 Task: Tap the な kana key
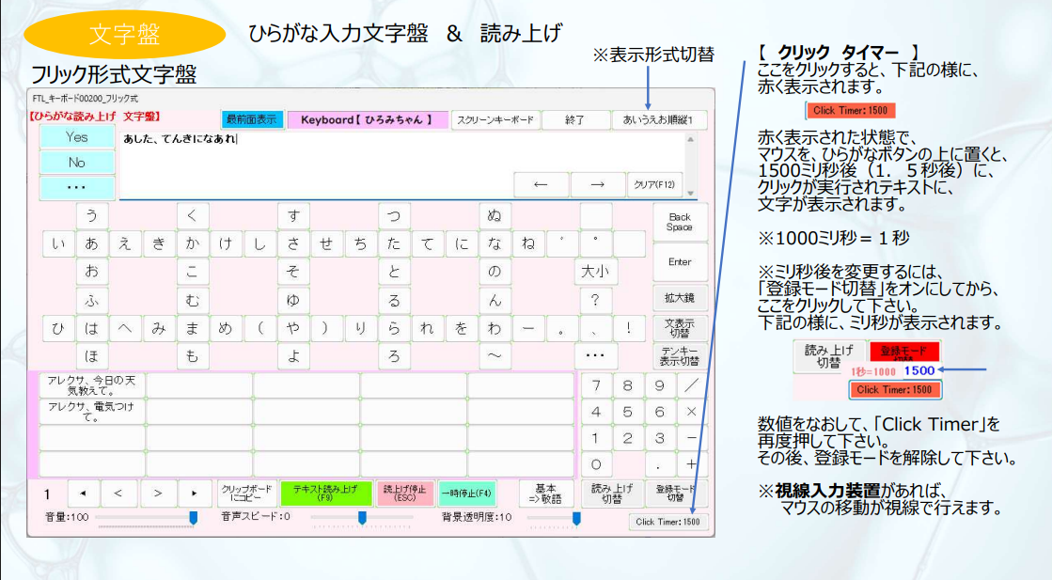pos(495,244)
